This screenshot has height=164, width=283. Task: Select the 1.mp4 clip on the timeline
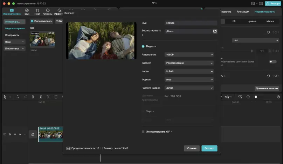pyautogui.click(x=50, y=134)
